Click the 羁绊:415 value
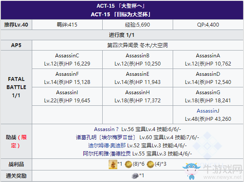Viewport: 244px width, 182px height. (x=67, y=25)
